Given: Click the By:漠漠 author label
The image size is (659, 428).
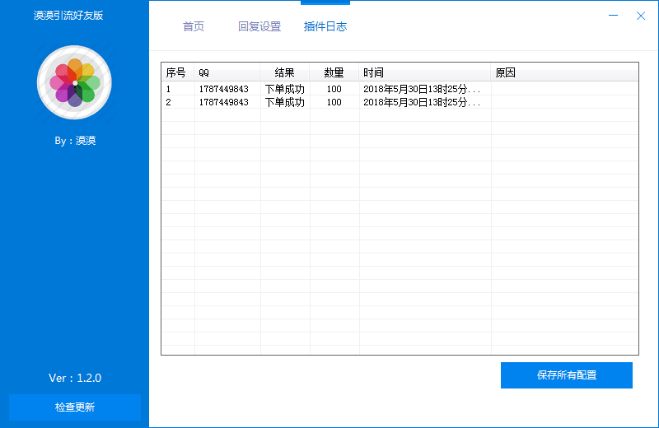Looking at the screenshot, I should coord(75,141).
